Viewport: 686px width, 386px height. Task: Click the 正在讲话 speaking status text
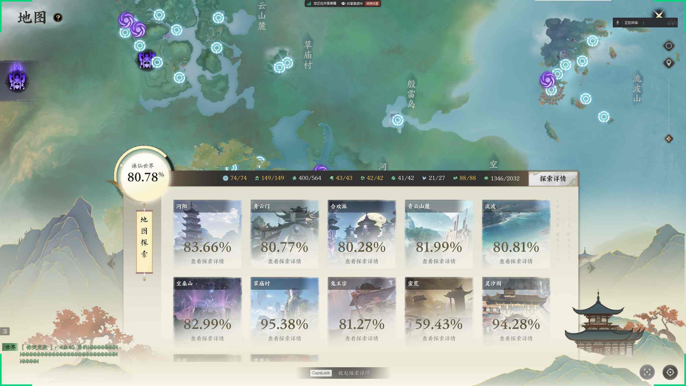[632, 23]
